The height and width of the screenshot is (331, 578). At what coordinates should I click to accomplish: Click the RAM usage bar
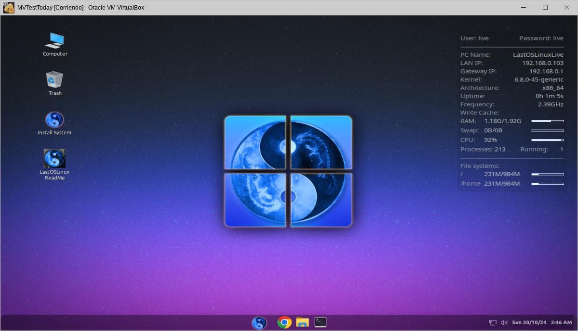pos(547,121)
